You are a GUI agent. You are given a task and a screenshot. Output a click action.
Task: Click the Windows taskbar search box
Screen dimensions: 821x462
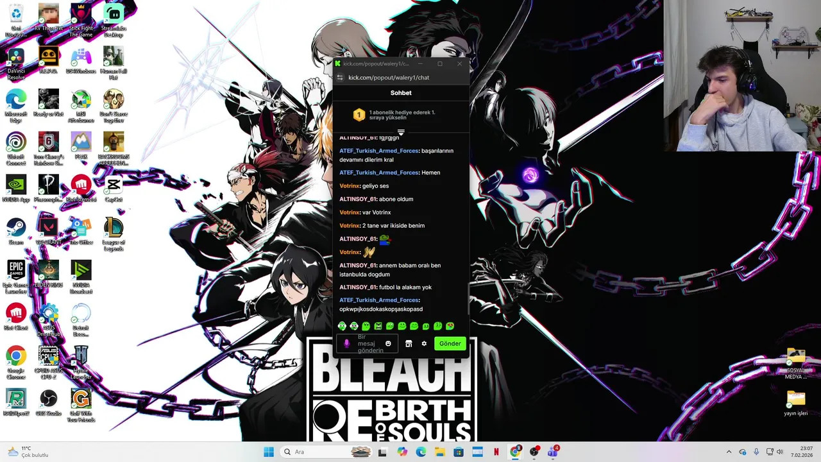pos(326,452)
